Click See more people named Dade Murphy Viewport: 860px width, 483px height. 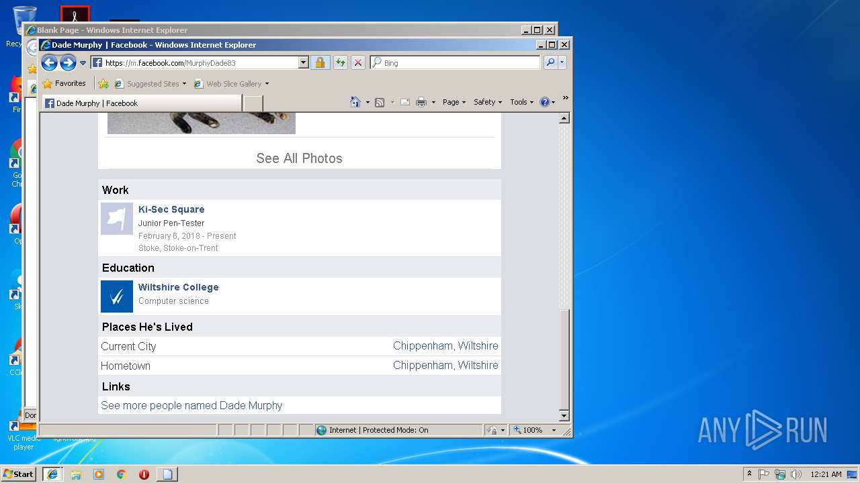tap(191, 405)
